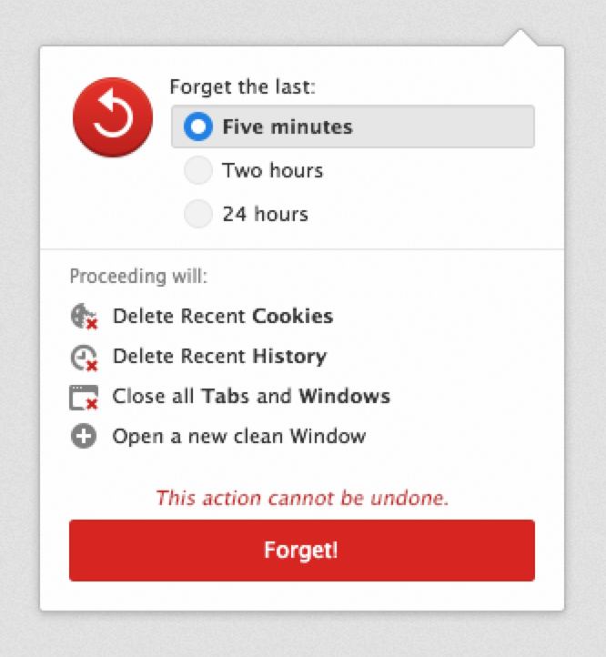Click the Two hours label text
The image size is (606, 657).
tap(273, 170)
